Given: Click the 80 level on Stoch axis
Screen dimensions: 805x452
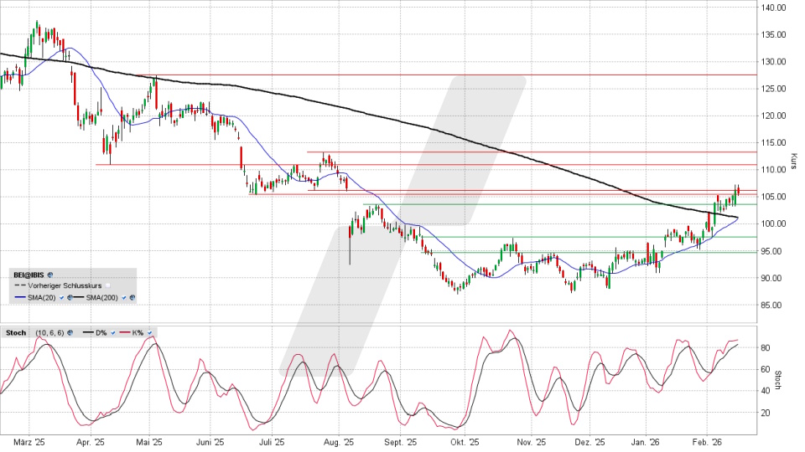Looking at the screenshot, I should tap(767, 347).
